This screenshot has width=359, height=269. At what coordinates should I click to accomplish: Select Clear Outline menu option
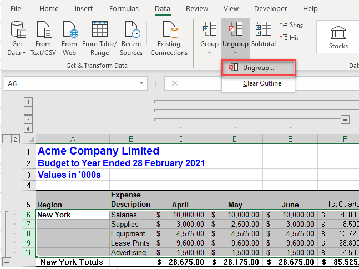pyautogui.click(x=262, y=83)
